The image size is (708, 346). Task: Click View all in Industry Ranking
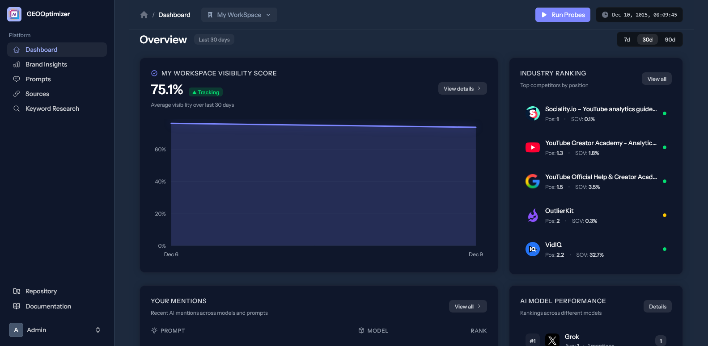656,79
